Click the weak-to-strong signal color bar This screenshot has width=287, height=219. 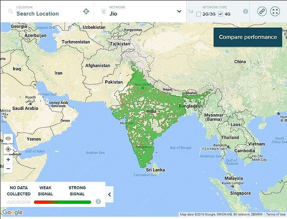click(x=62, y=202)
